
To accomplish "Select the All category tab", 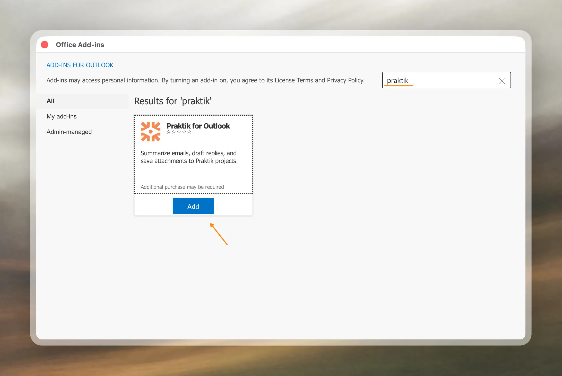I will coord(82,101).
